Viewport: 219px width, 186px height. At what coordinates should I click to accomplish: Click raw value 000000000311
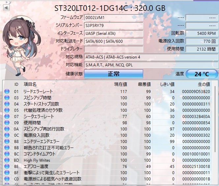(x=196, y=104)
